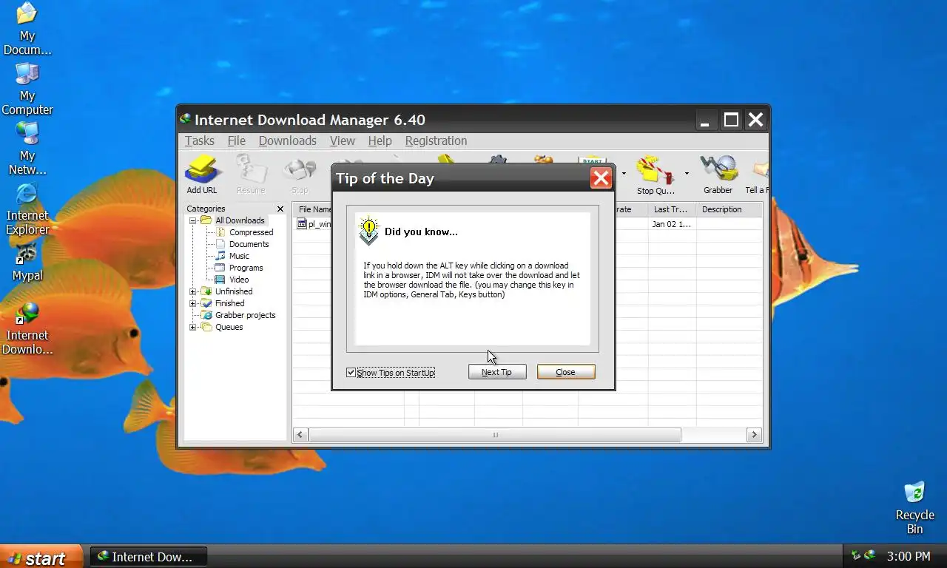Screen dimensions: 947x568
Task: Uncheck Show Tips on StartUp
Action: click(351, 372)
